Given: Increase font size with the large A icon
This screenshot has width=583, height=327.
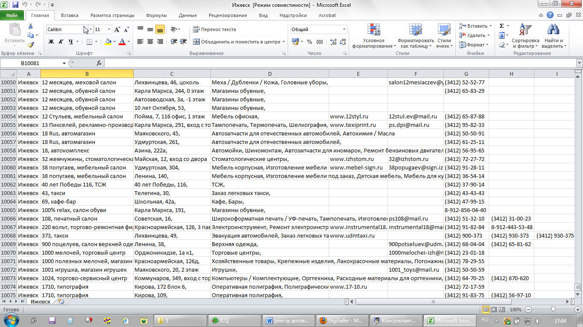Looking at the screenshot, I should click(x=117, y=29).
